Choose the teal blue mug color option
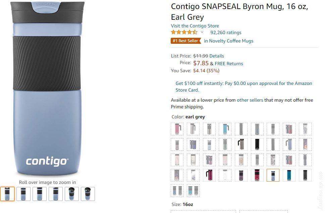 pyautogui.click(x=289, y=175)
